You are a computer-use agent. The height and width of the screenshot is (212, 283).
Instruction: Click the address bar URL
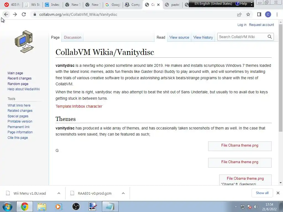[78, 14]
